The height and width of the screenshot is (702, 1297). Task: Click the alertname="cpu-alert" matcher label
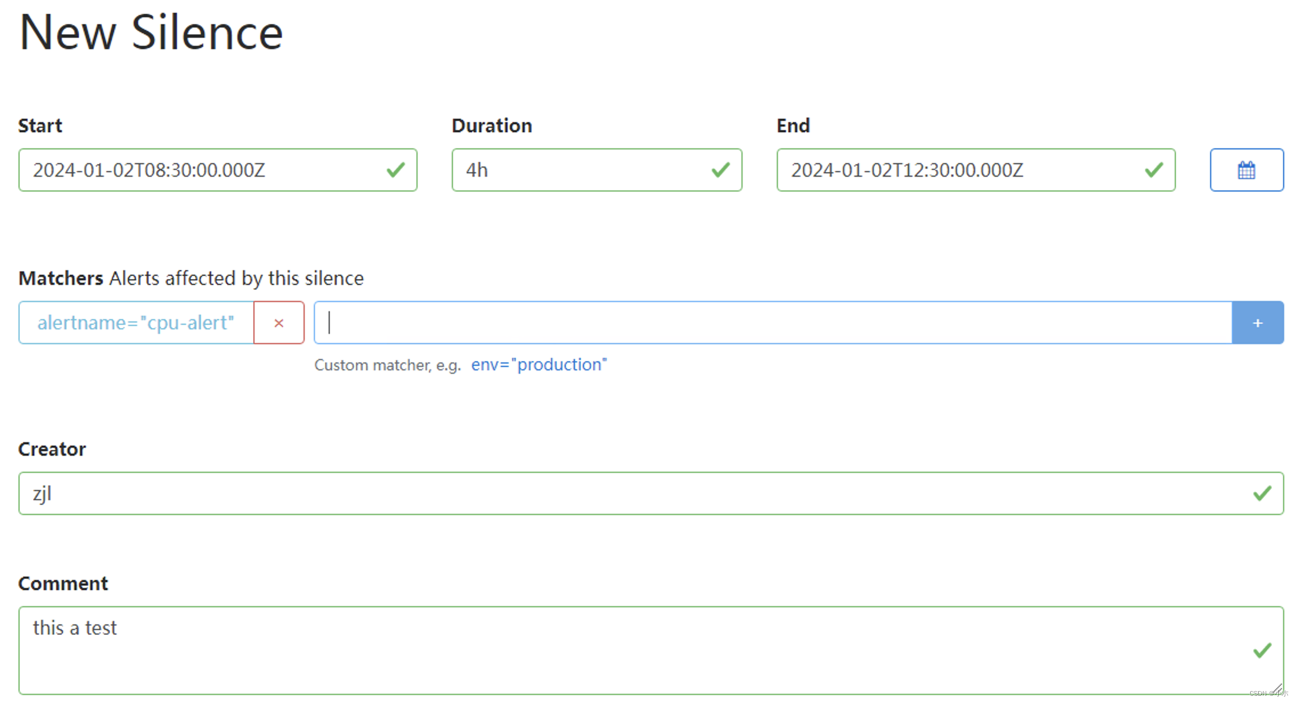click(136, 323)
